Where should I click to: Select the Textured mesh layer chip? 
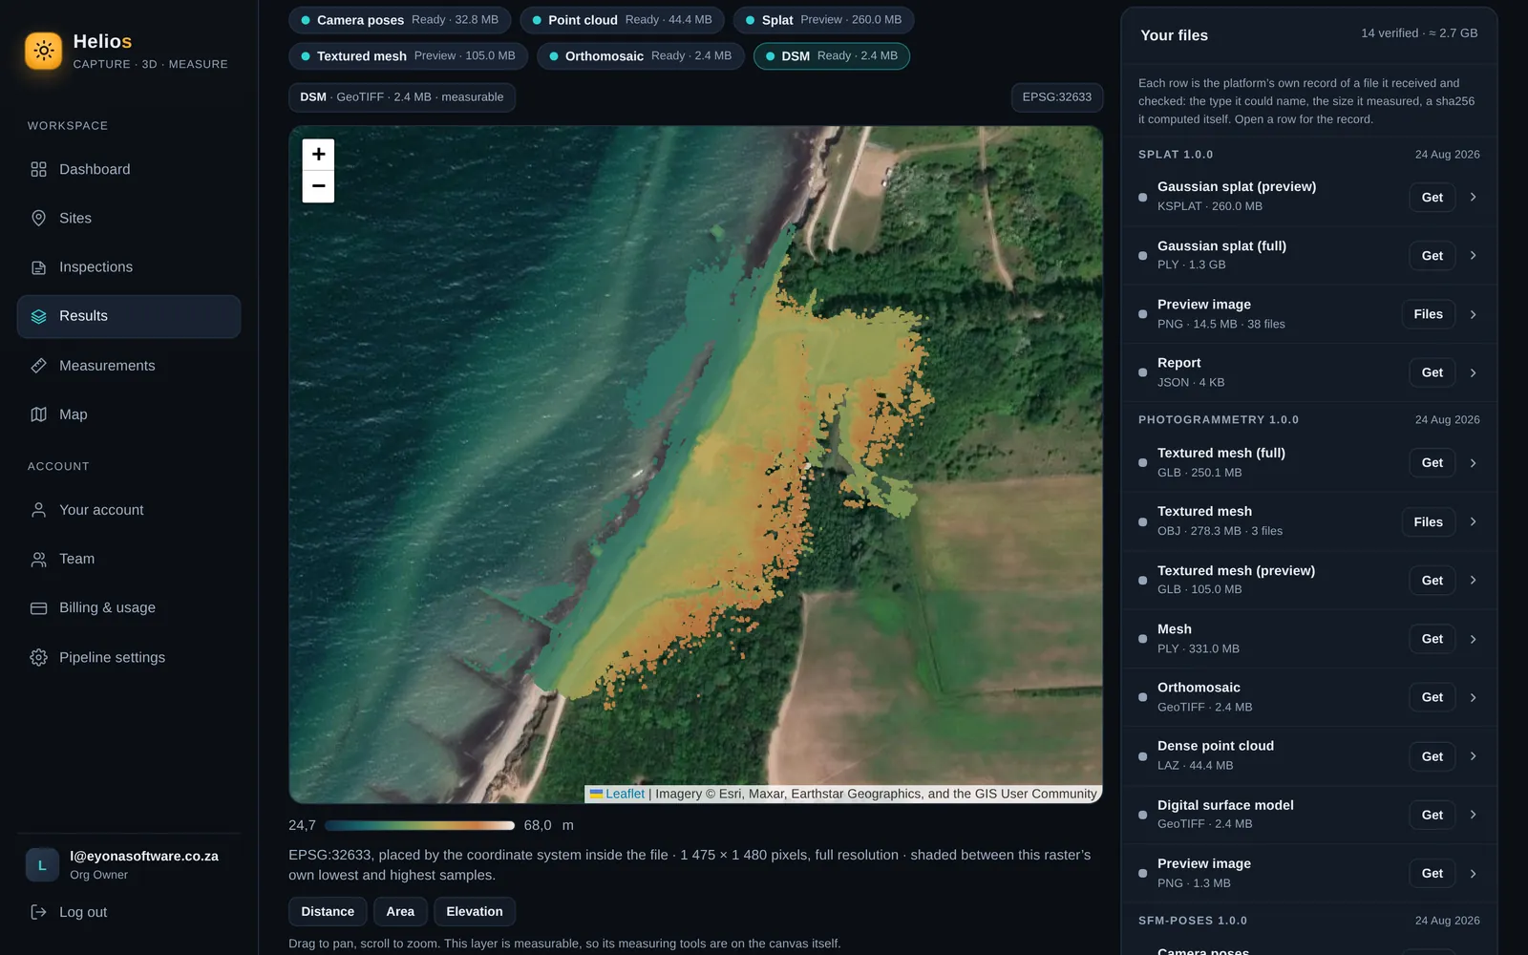coord(408,56)
